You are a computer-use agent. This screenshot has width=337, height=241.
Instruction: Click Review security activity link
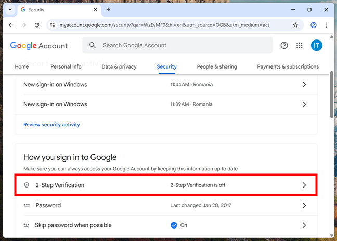tap(51, 125)
